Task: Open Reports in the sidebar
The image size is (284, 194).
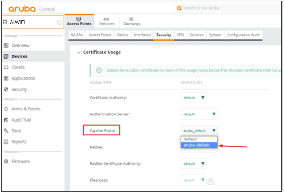Action: (19, 142)
